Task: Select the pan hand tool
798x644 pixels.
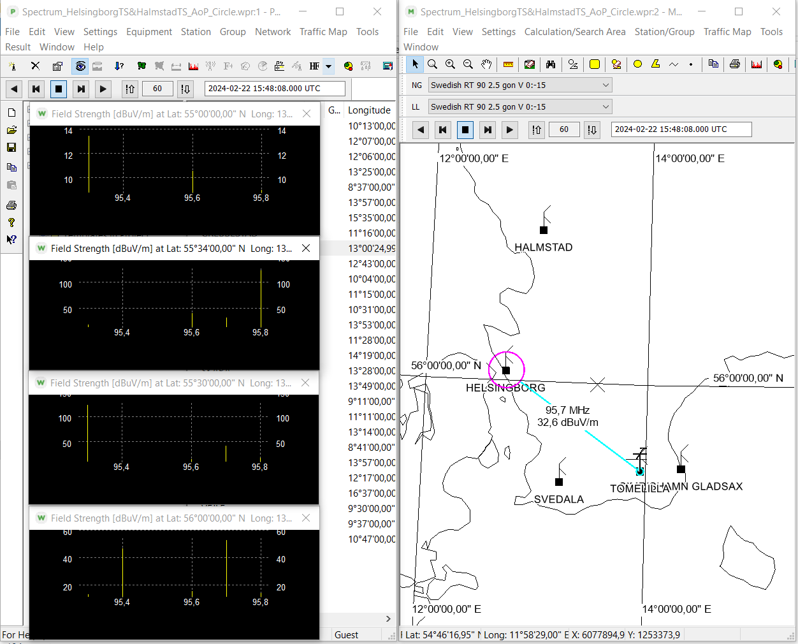Action: pyautogui.click(x=486, y=64)
